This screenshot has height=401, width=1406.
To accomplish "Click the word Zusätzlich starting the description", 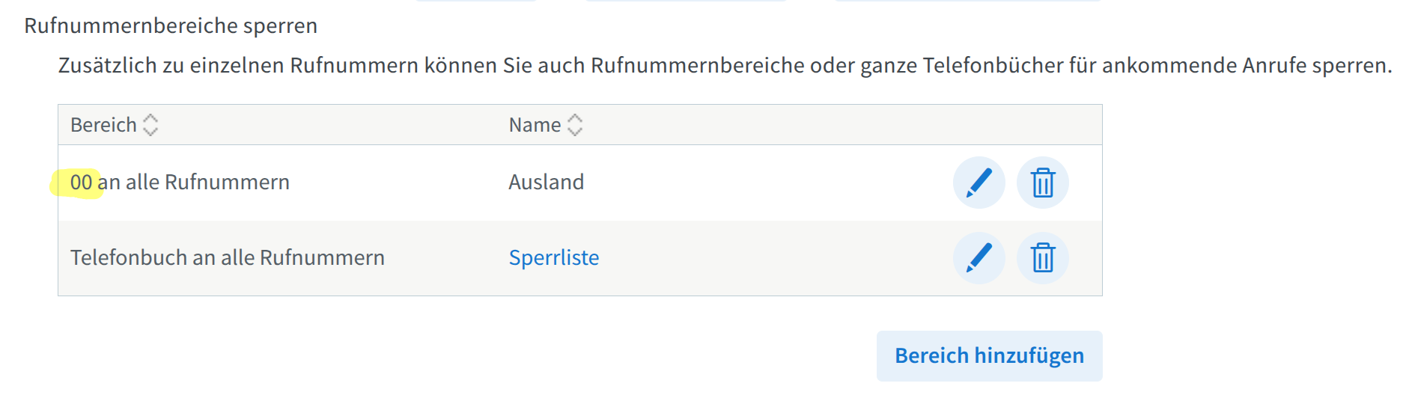I will click(108, 65).
